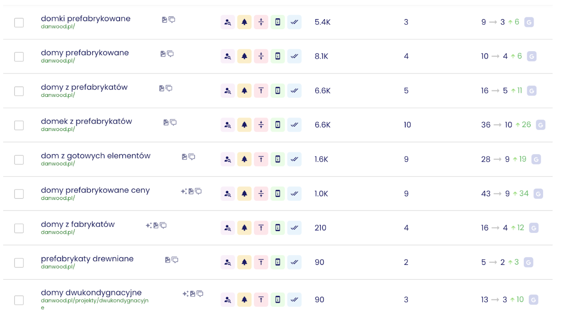This screenshot has width=564, height=320.
Task: Tick checkbox for domy z prefabrykatów
Action: [x=19, y=91]
